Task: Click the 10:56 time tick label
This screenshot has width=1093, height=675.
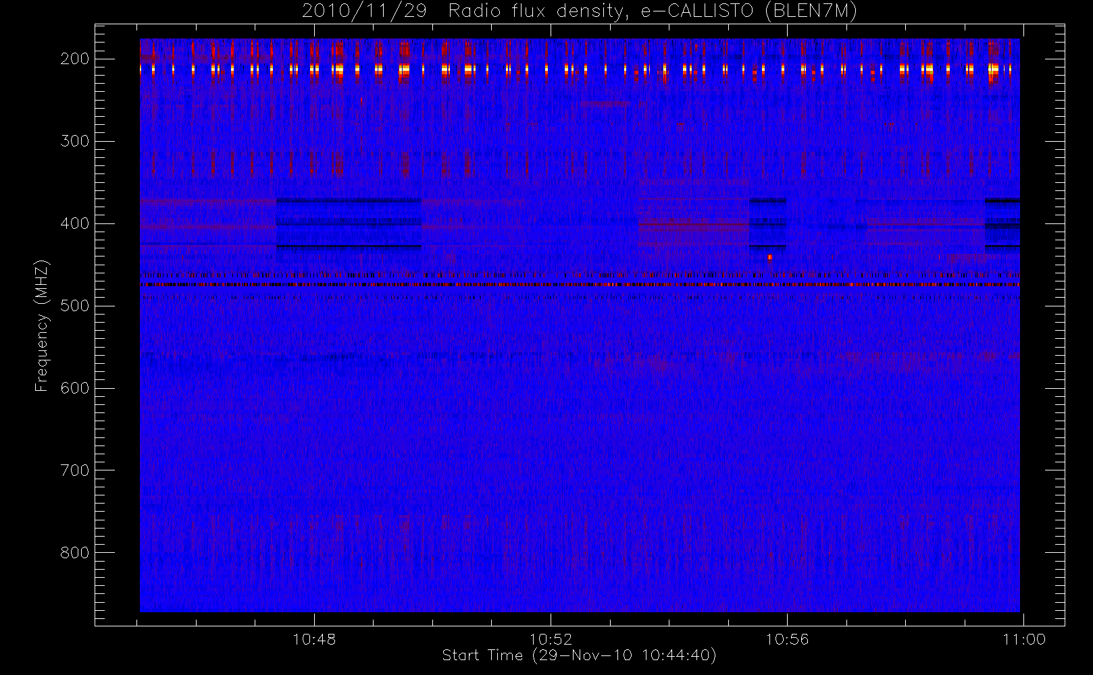Action: 787,639
